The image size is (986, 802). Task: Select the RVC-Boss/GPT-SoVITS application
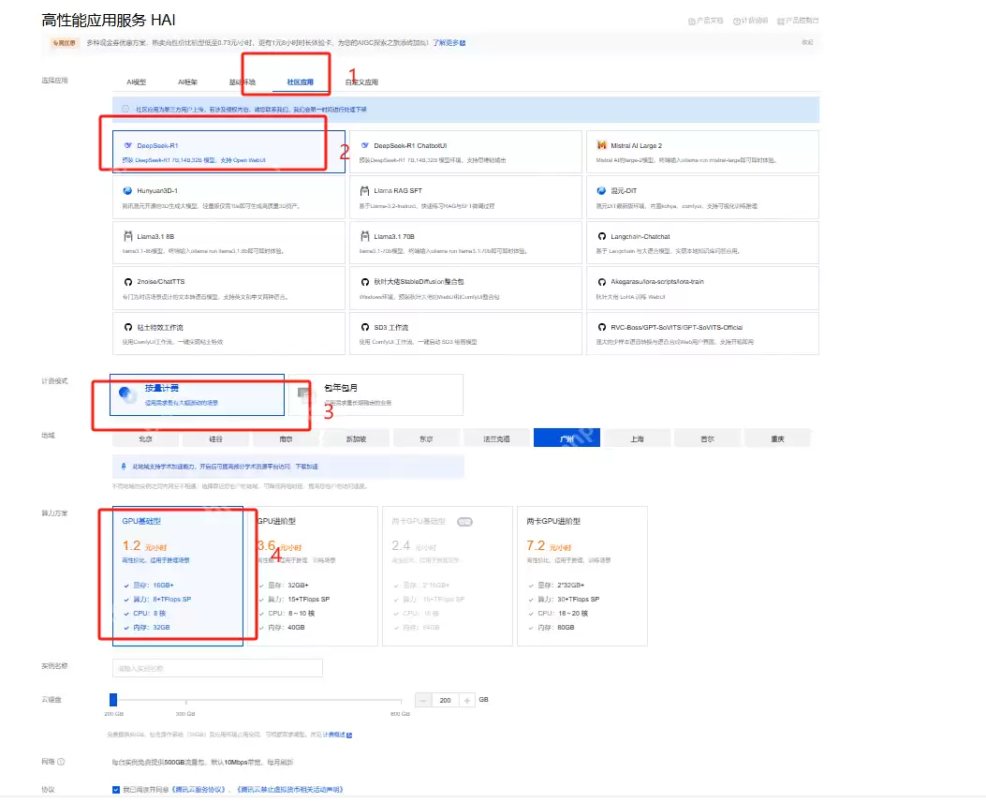702,333
